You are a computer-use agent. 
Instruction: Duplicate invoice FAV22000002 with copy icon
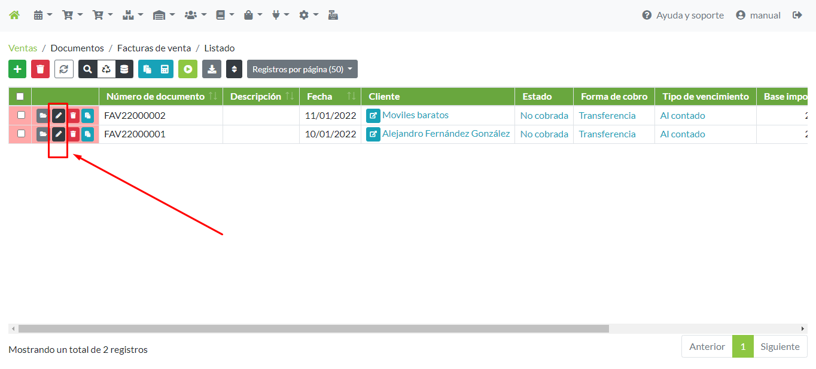click(88, 115)
